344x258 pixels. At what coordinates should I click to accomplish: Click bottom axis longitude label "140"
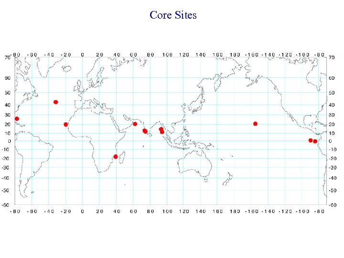click(x=201, y=211)
